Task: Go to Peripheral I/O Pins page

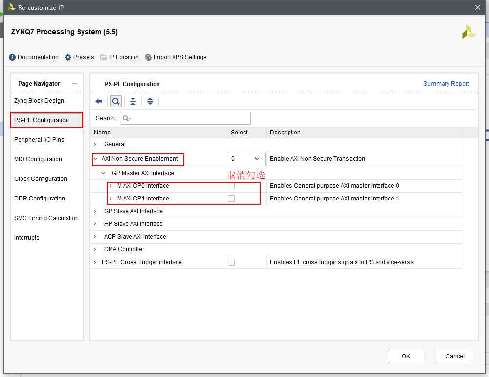Action: [x=39, y=140]
